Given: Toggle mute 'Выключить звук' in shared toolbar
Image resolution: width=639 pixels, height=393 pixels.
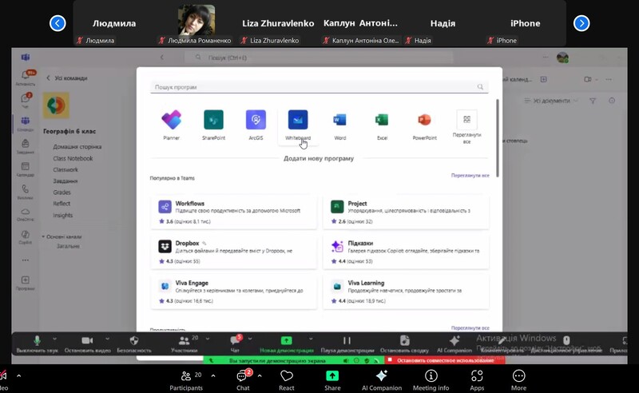Looking at the screenshot, I should tap(37, 343).
